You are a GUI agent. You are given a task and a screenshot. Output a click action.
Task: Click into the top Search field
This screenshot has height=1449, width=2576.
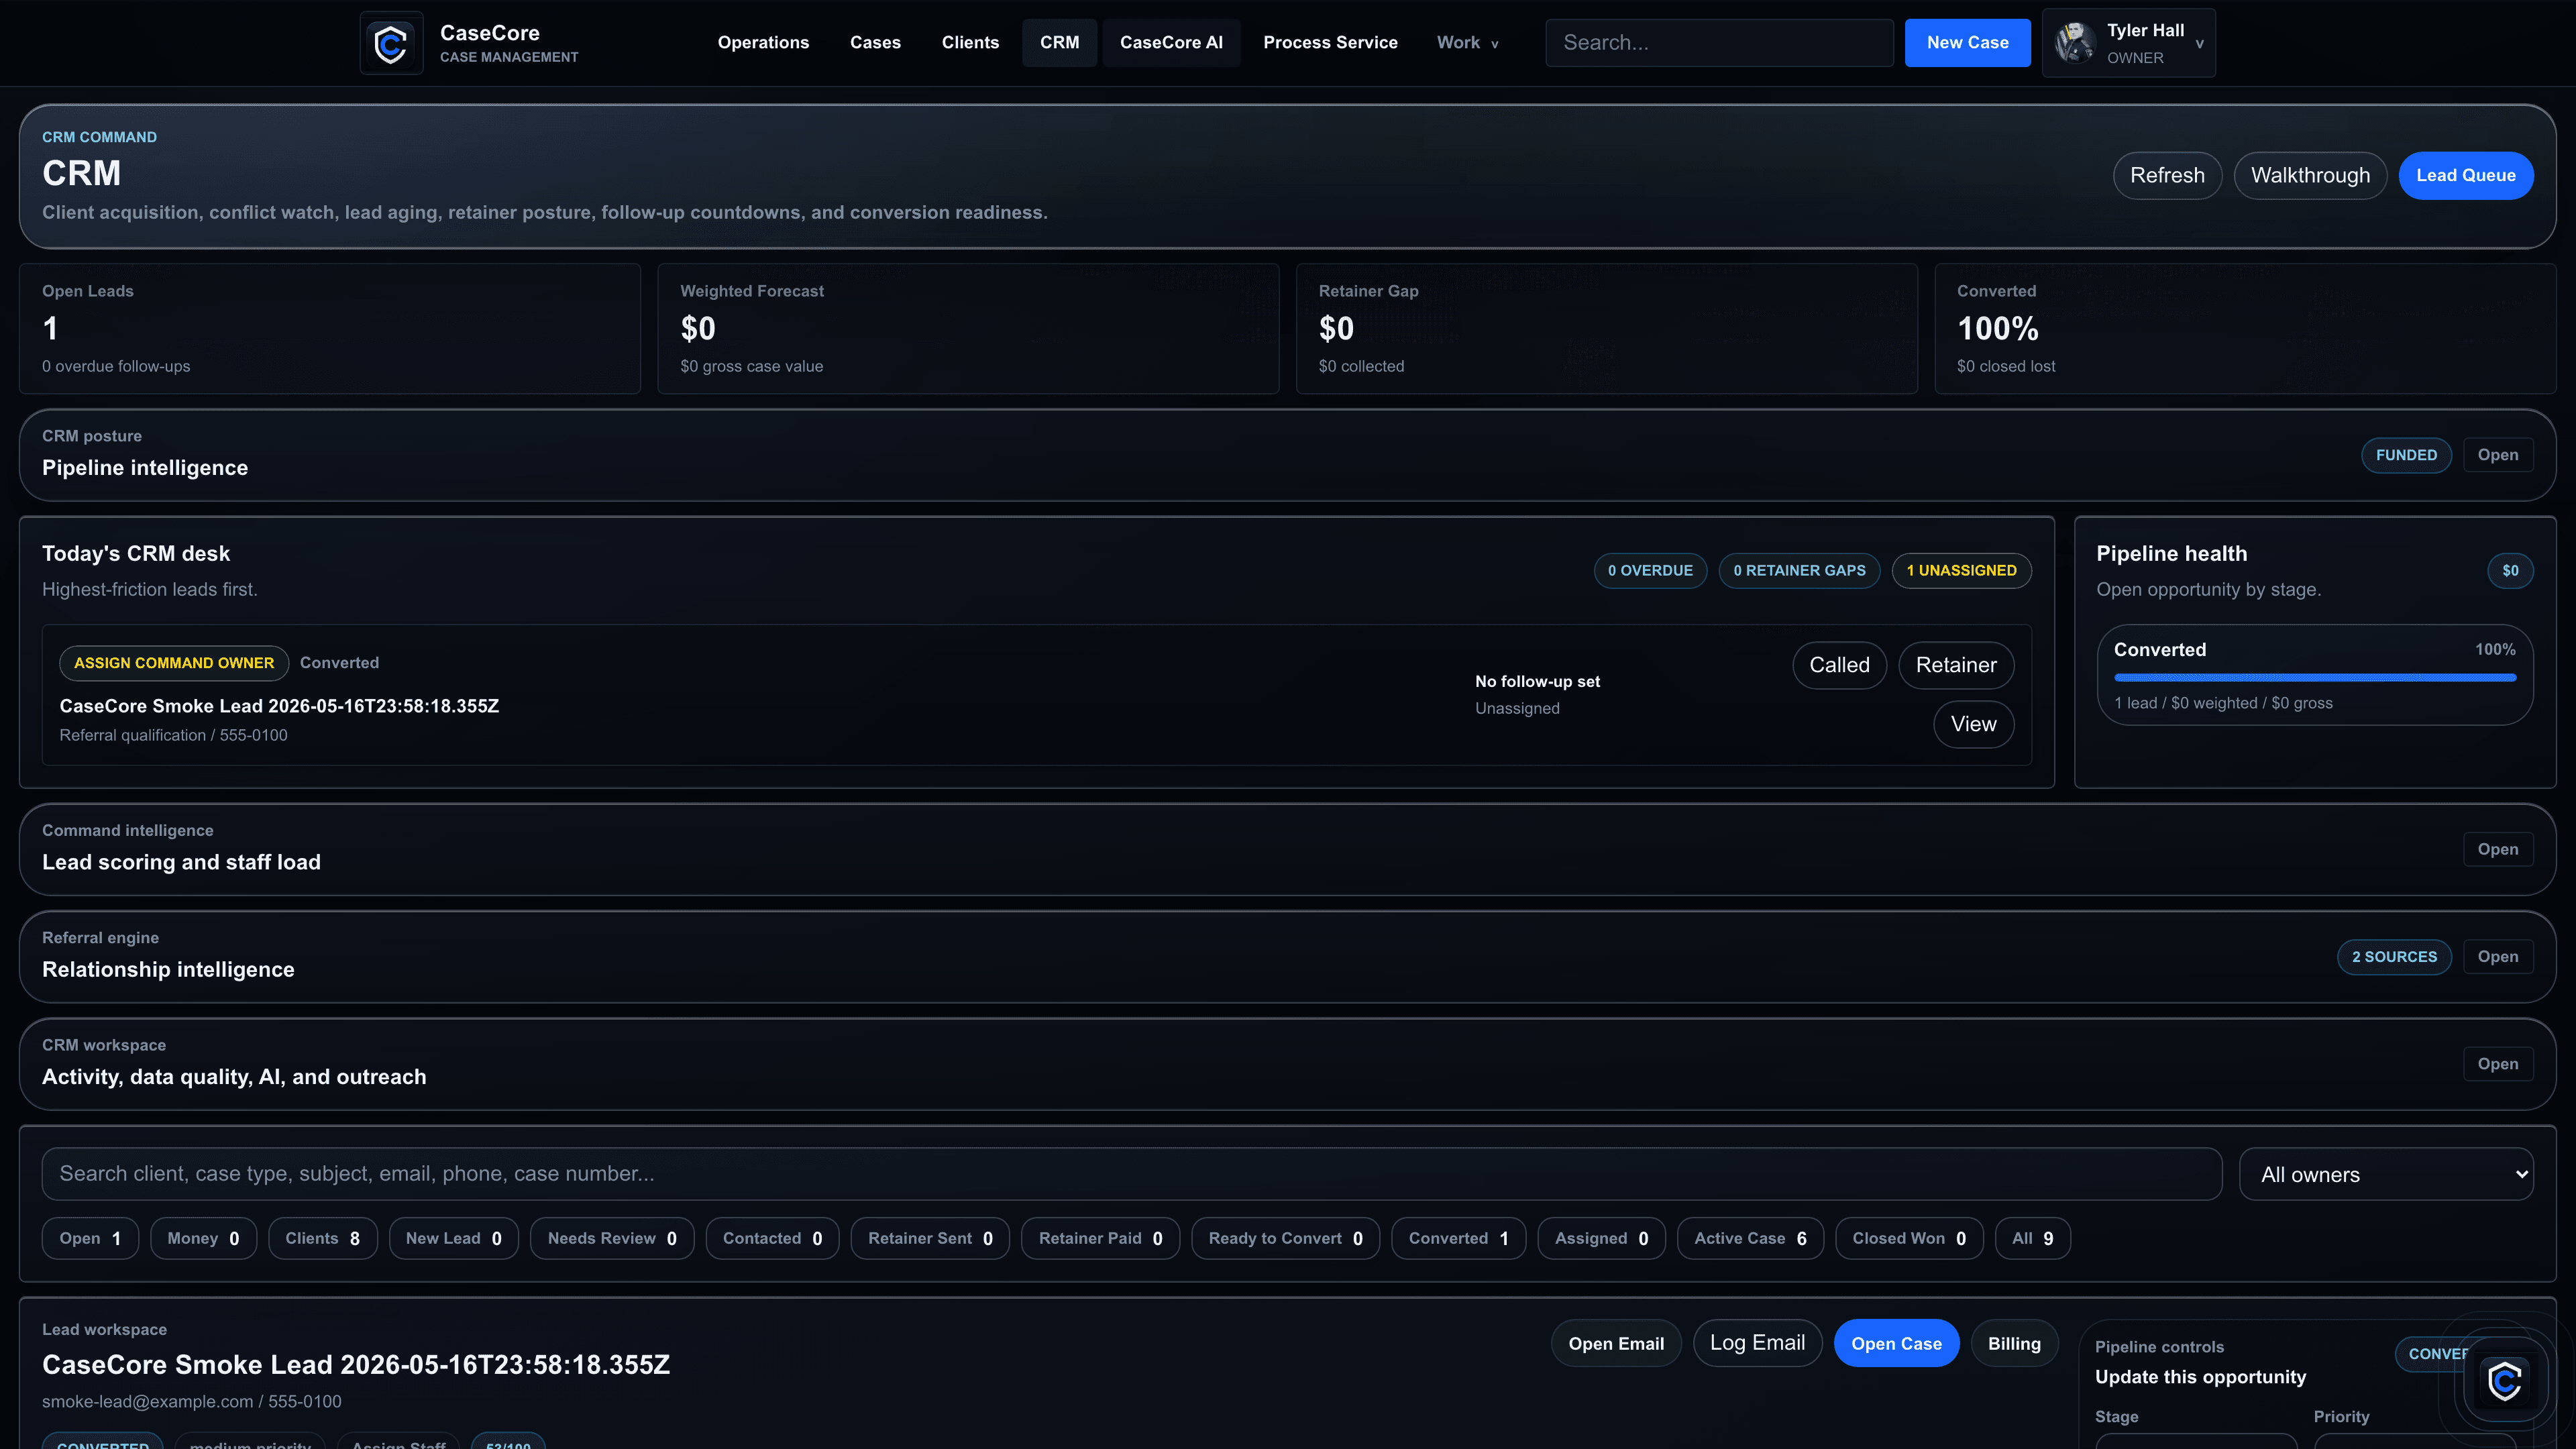coord(1719,43)
